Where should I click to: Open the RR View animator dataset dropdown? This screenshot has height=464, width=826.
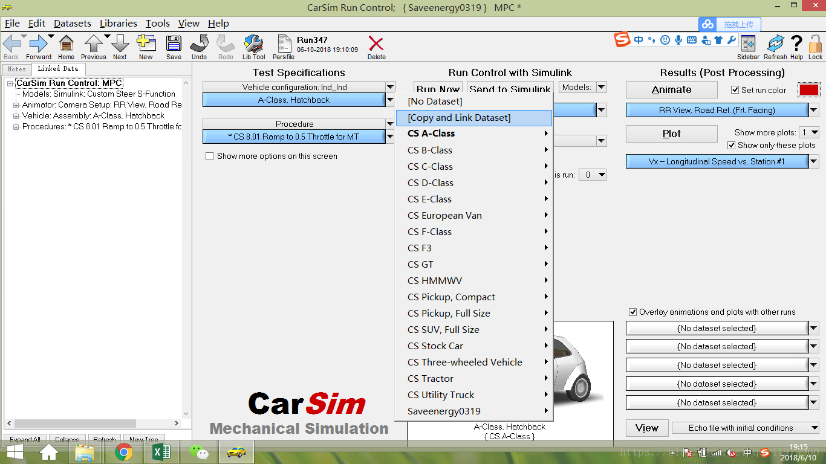pos(814,110)
